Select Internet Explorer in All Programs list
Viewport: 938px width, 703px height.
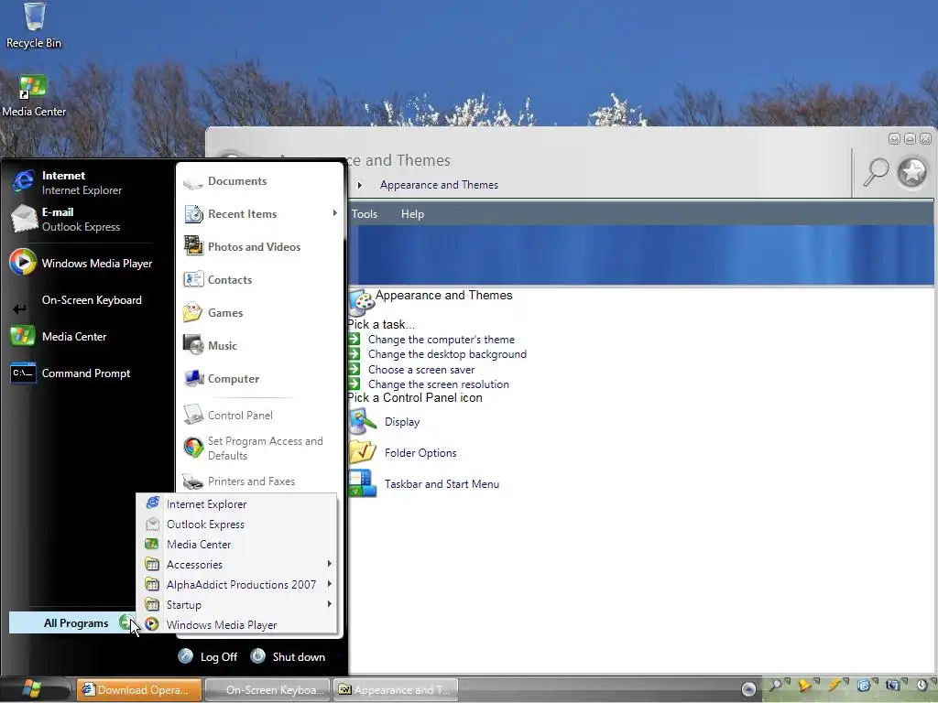(239, 504)
